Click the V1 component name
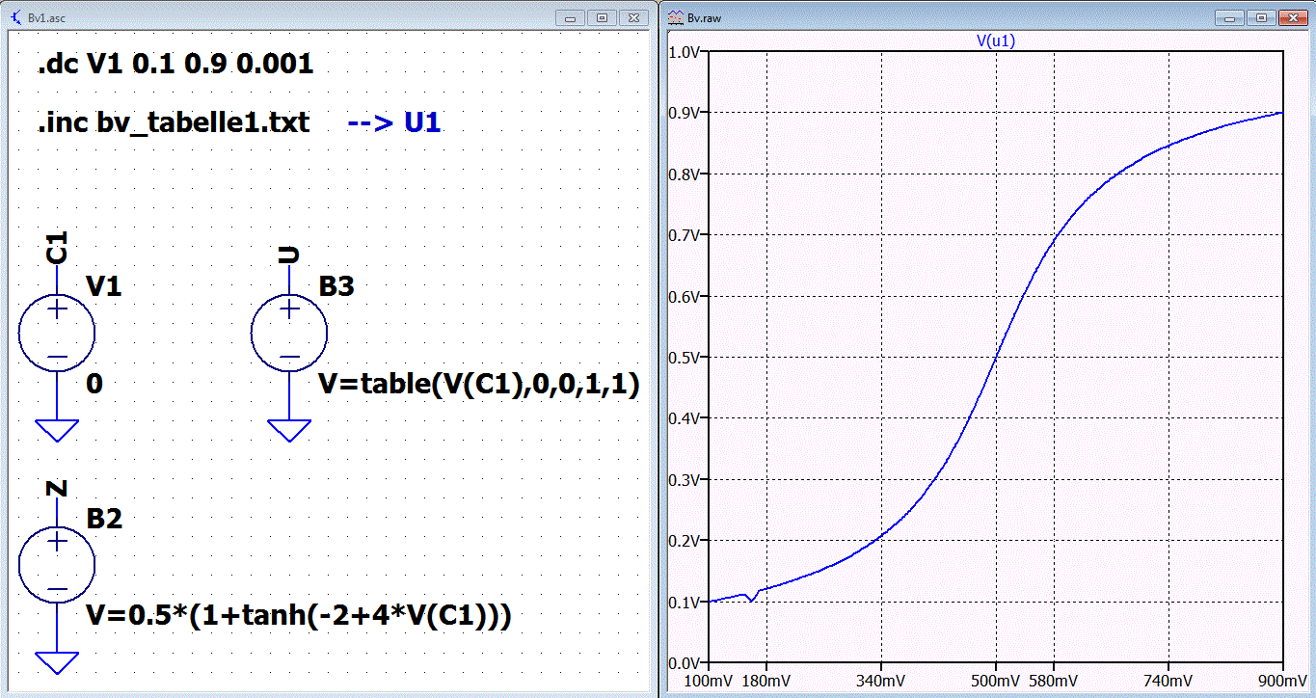Screen dimensions: 1316x698 104,286
